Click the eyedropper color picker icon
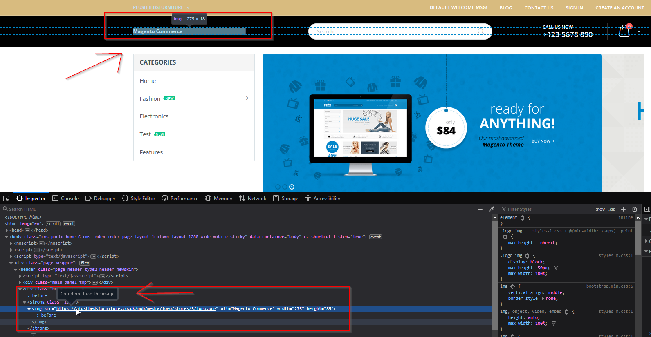Image resolution: width=651 pixels, height=337 pixels. (x=492, y=209)
